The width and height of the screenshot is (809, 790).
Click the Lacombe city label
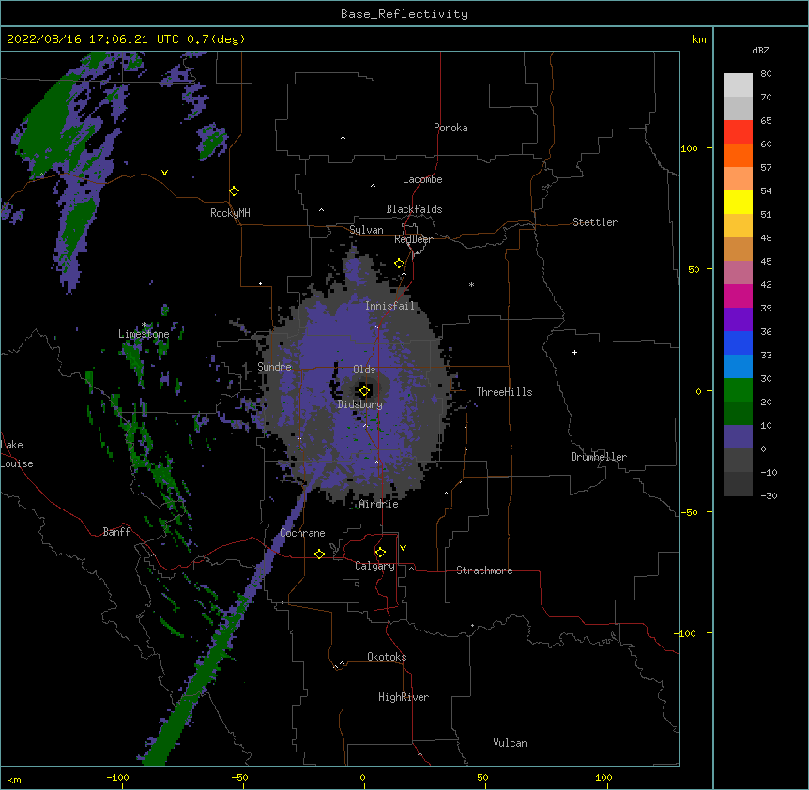[422, 179]
